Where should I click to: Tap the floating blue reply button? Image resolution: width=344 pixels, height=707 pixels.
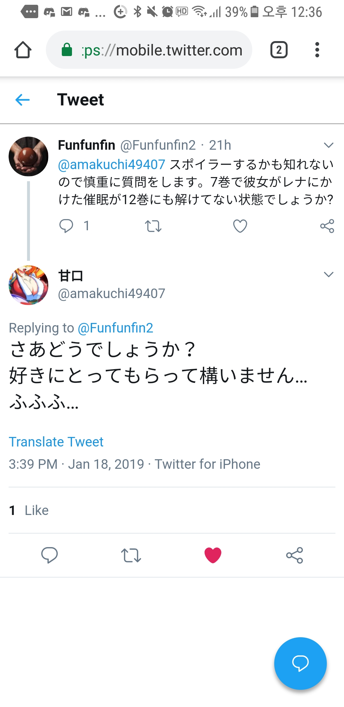[x=300, y=663]
